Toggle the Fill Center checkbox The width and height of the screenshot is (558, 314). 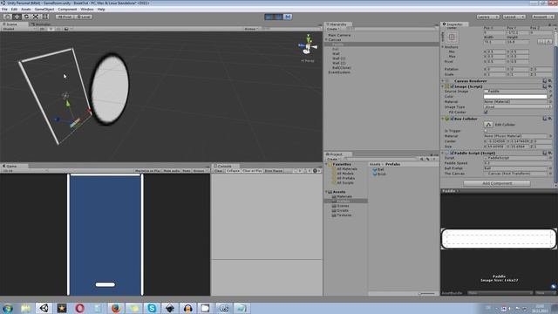(486, 113)
